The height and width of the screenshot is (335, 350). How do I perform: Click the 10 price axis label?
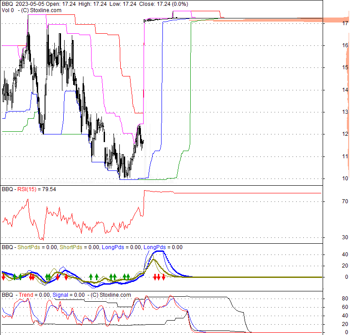click(345, 179)
